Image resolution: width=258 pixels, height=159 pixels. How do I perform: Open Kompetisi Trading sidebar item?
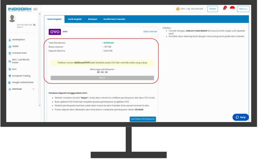(21, 76)
